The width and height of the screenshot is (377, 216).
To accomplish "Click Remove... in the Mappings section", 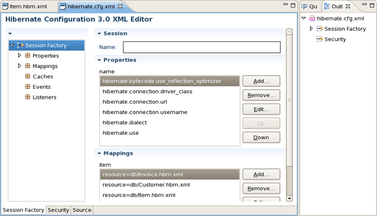I will tap(261, 189).
